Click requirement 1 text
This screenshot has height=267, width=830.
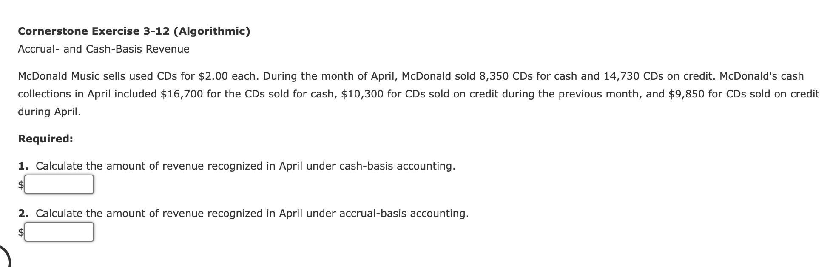[x=246, y=166]
